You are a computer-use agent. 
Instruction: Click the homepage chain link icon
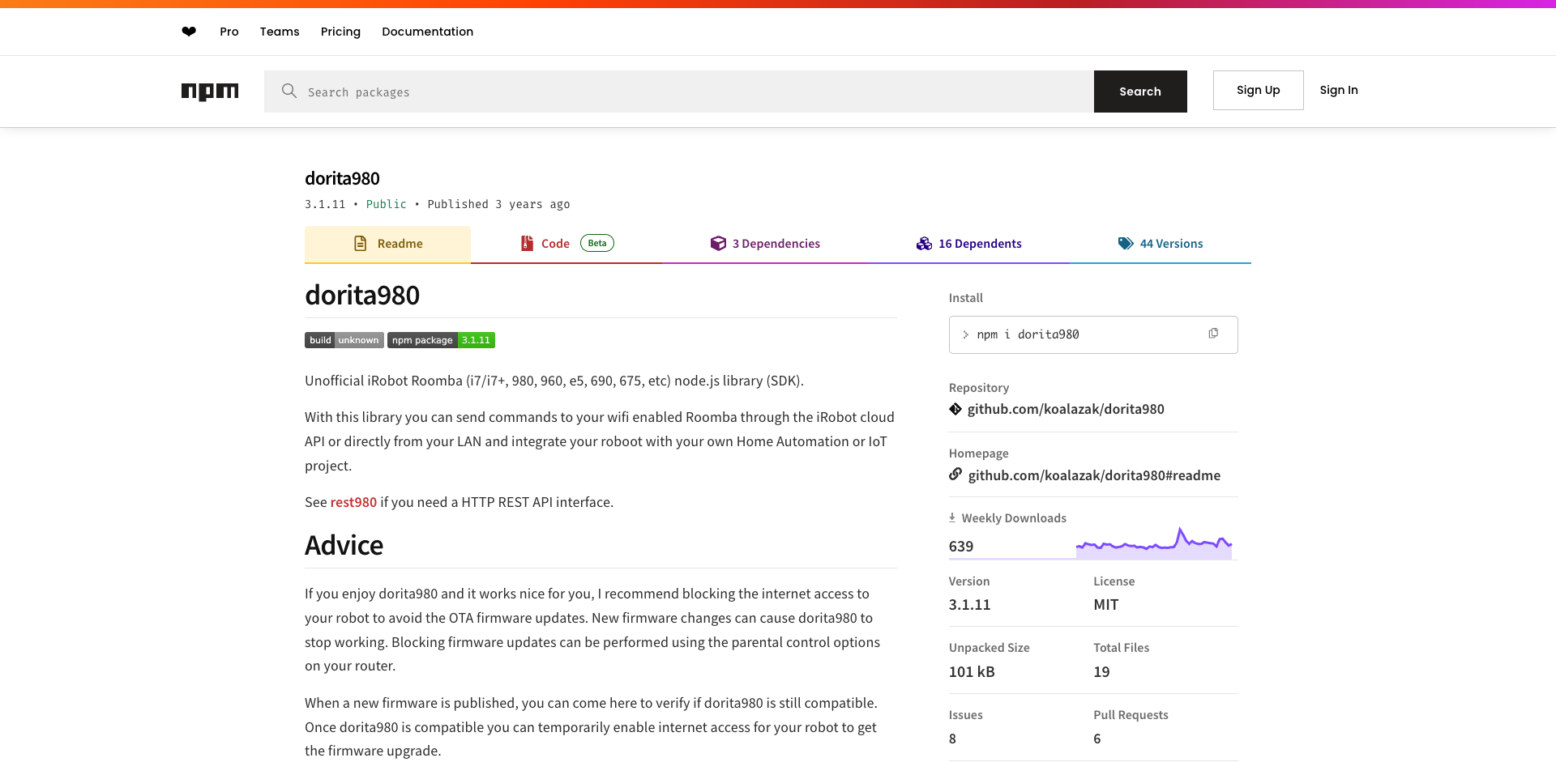pyautogui.click(x=955, y=474)
